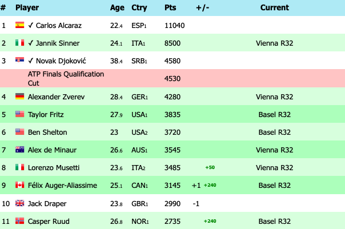Image resolution: width=345 pixels, height=229 pixels.
Task: Click the Ctry column header
Action: pyautogui.click(x=139, y=8)
